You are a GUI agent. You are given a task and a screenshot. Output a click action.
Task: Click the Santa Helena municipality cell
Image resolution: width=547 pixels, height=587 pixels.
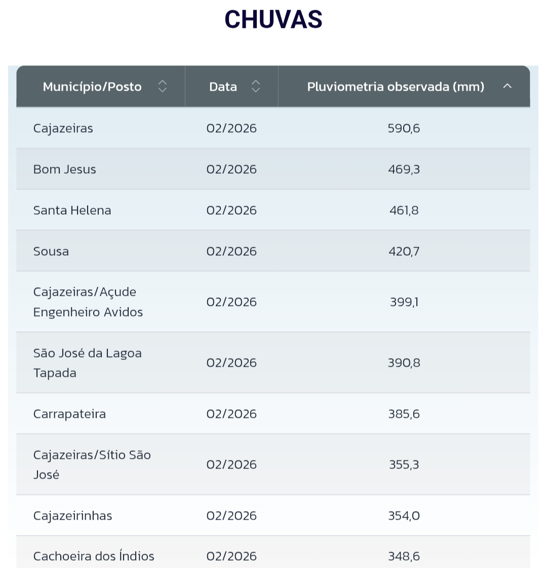pos(72,210)
